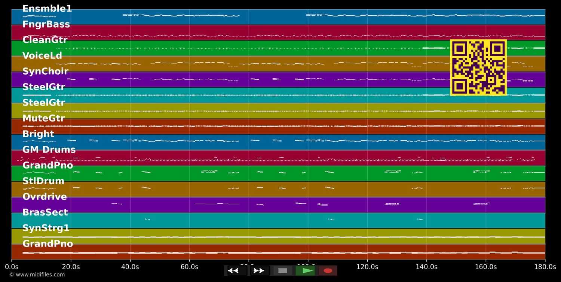Select the Ensmble1 track label
The image size is (561, 282).
click(47, 9)
